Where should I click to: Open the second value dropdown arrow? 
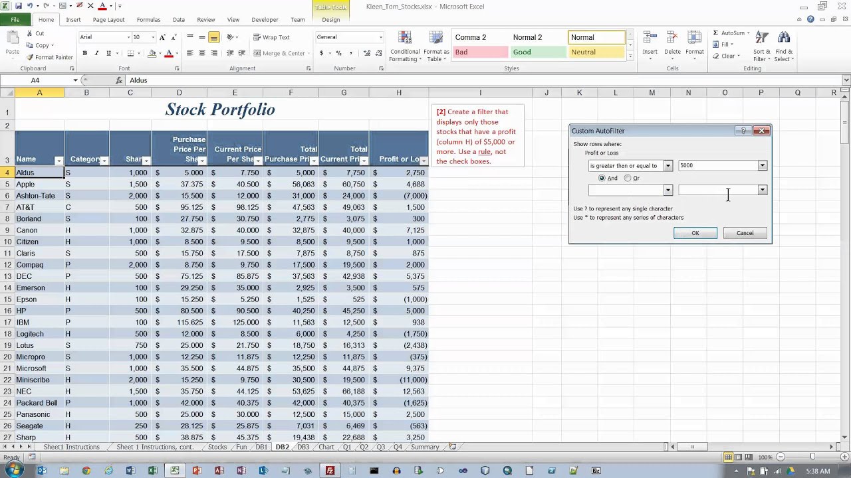click(x=763, y=191)
